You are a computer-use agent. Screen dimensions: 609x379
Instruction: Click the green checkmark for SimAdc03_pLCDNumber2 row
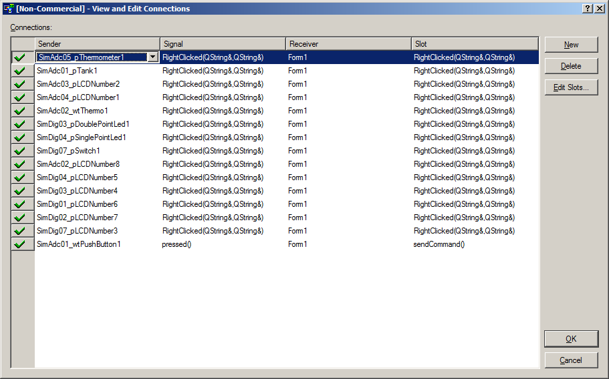tap(19, 84)
